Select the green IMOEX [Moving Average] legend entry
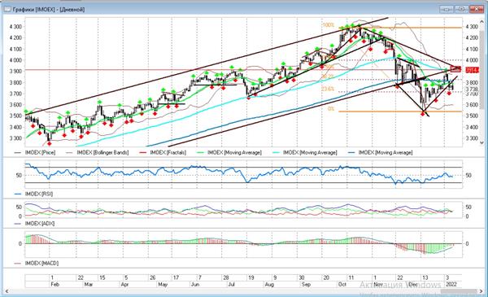This screenshot has height=297, width=488. click(x=229, y=152)
